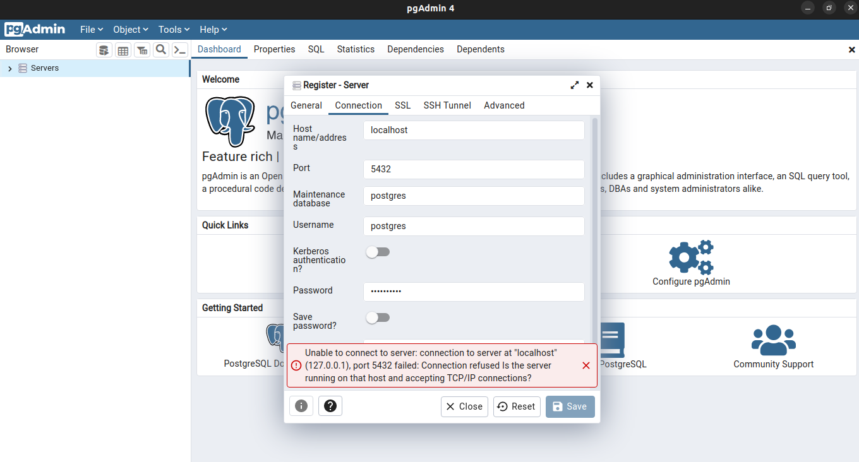Click the Host name/address input field
This screenshot has width=859, height=462.
coord(474,130)
